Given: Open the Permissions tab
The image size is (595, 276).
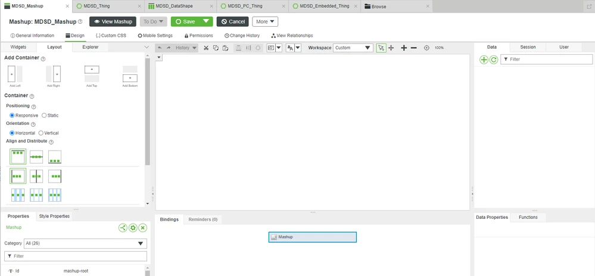Looking at the screenshot, I should [198, 36].
